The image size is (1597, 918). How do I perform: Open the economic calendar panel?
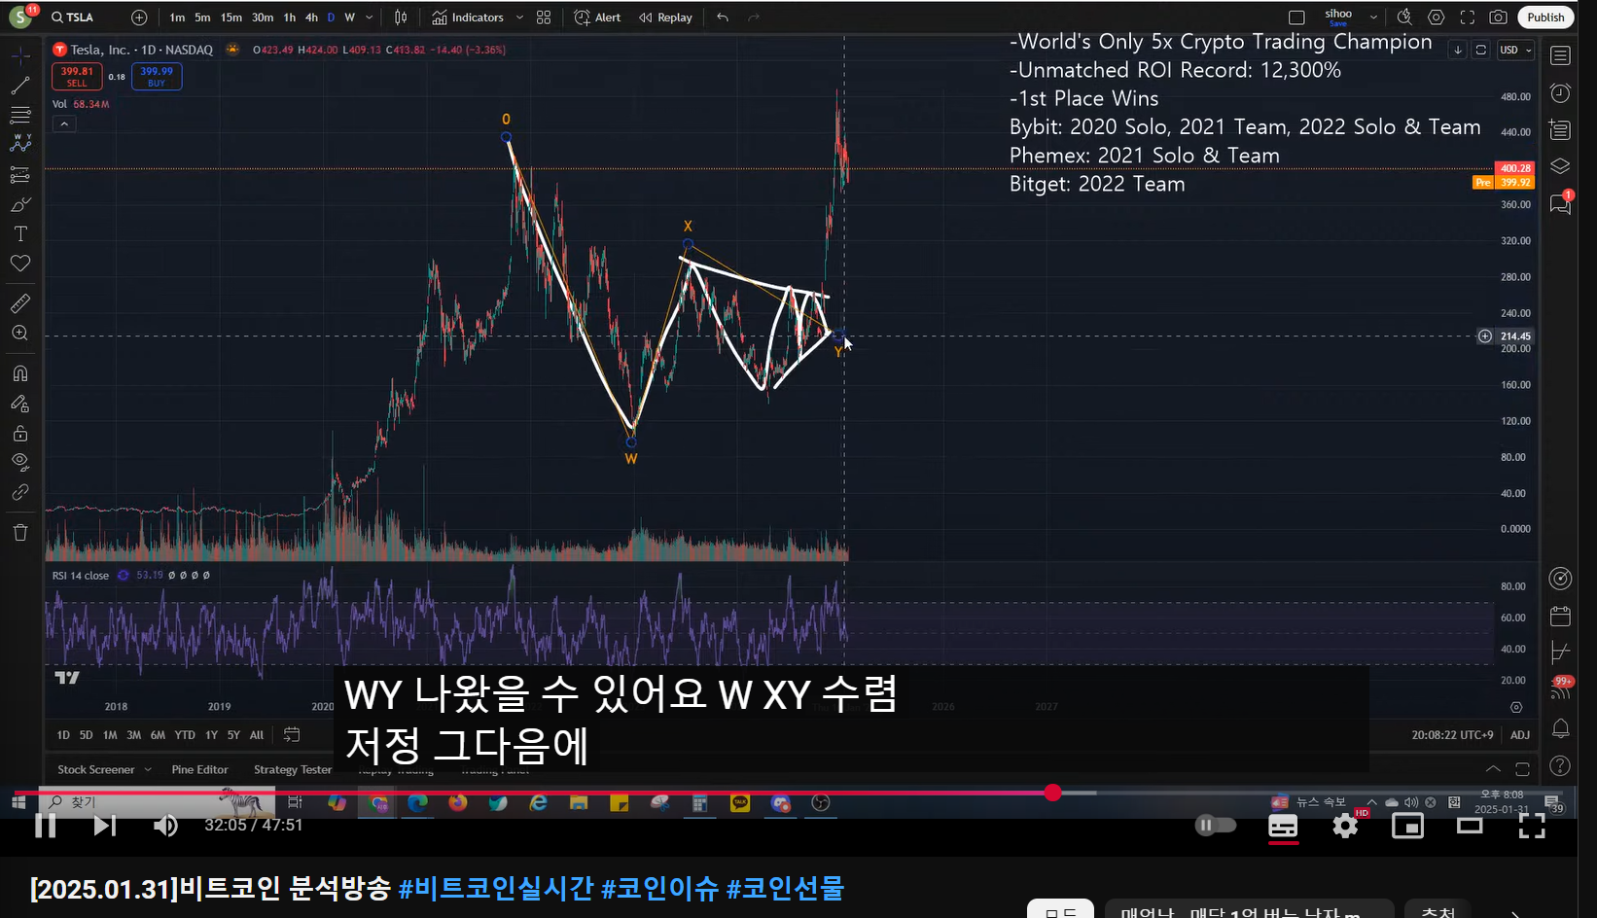[1560, 616]
